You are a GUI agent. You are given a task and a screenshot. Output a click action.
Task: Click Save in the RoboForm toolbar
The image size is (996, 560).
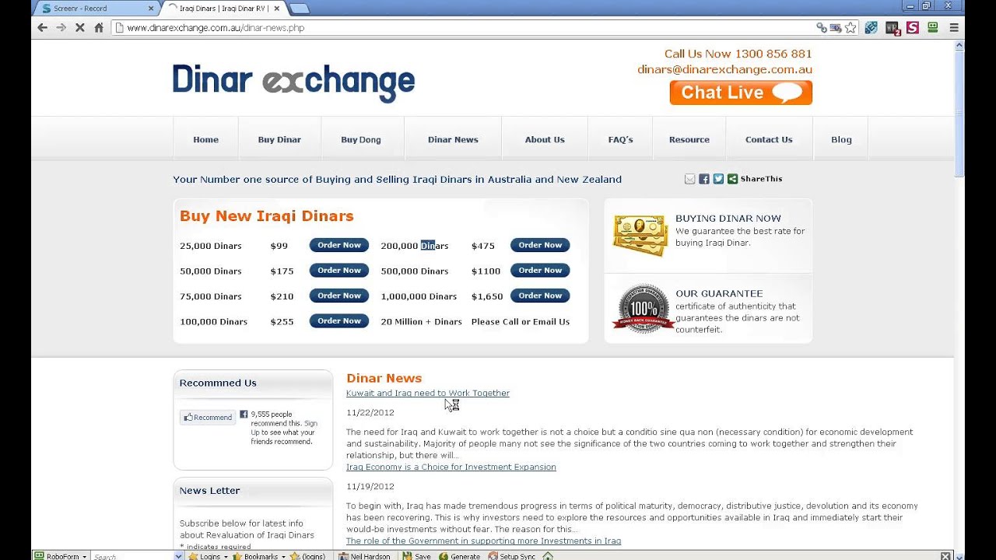coord(416,556)
